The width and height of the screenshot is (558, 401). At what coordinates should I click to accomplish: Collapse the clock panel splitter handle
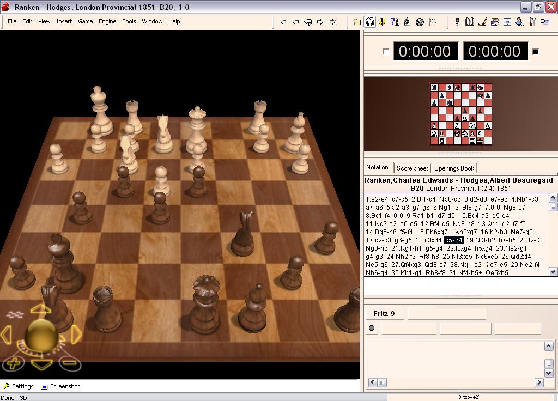pos(459,68)
